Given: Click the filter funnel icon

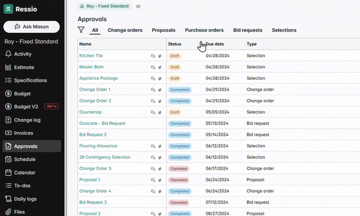Looking at the screenshot, I should 81,30.
